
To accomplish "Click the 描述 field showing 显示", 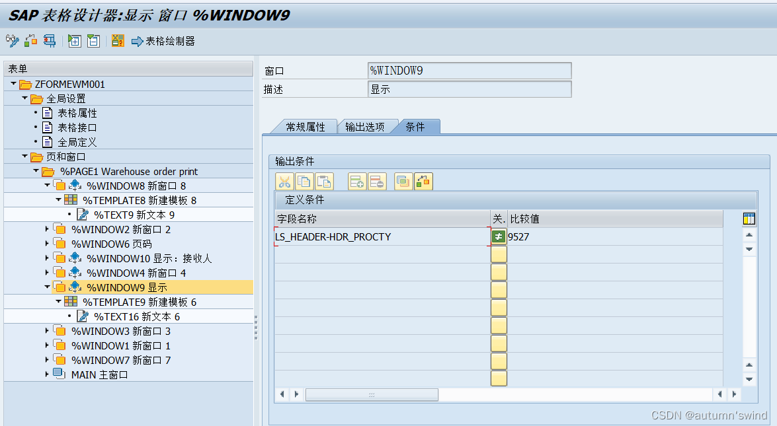I will tap(470, 89).
